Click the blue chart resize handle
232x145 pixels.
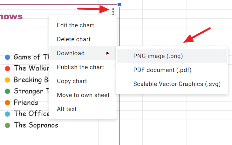tap(119, 5)
